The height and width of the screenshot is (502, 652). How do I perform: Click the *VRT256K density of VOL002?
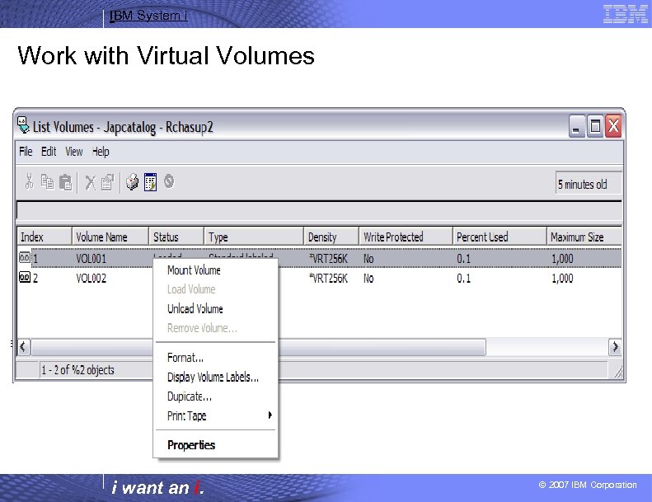coord(328,278)
